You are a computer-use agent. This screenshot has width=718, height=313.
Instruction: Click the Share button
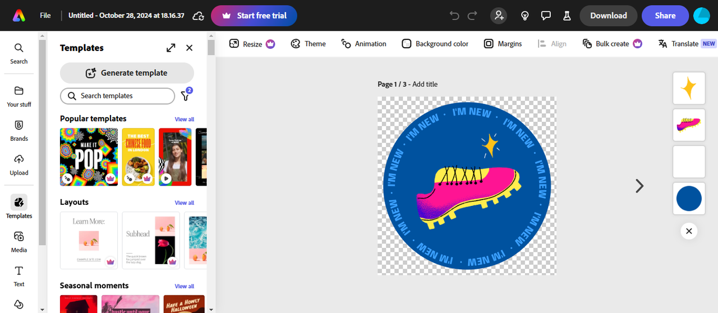tap(665, 16)
